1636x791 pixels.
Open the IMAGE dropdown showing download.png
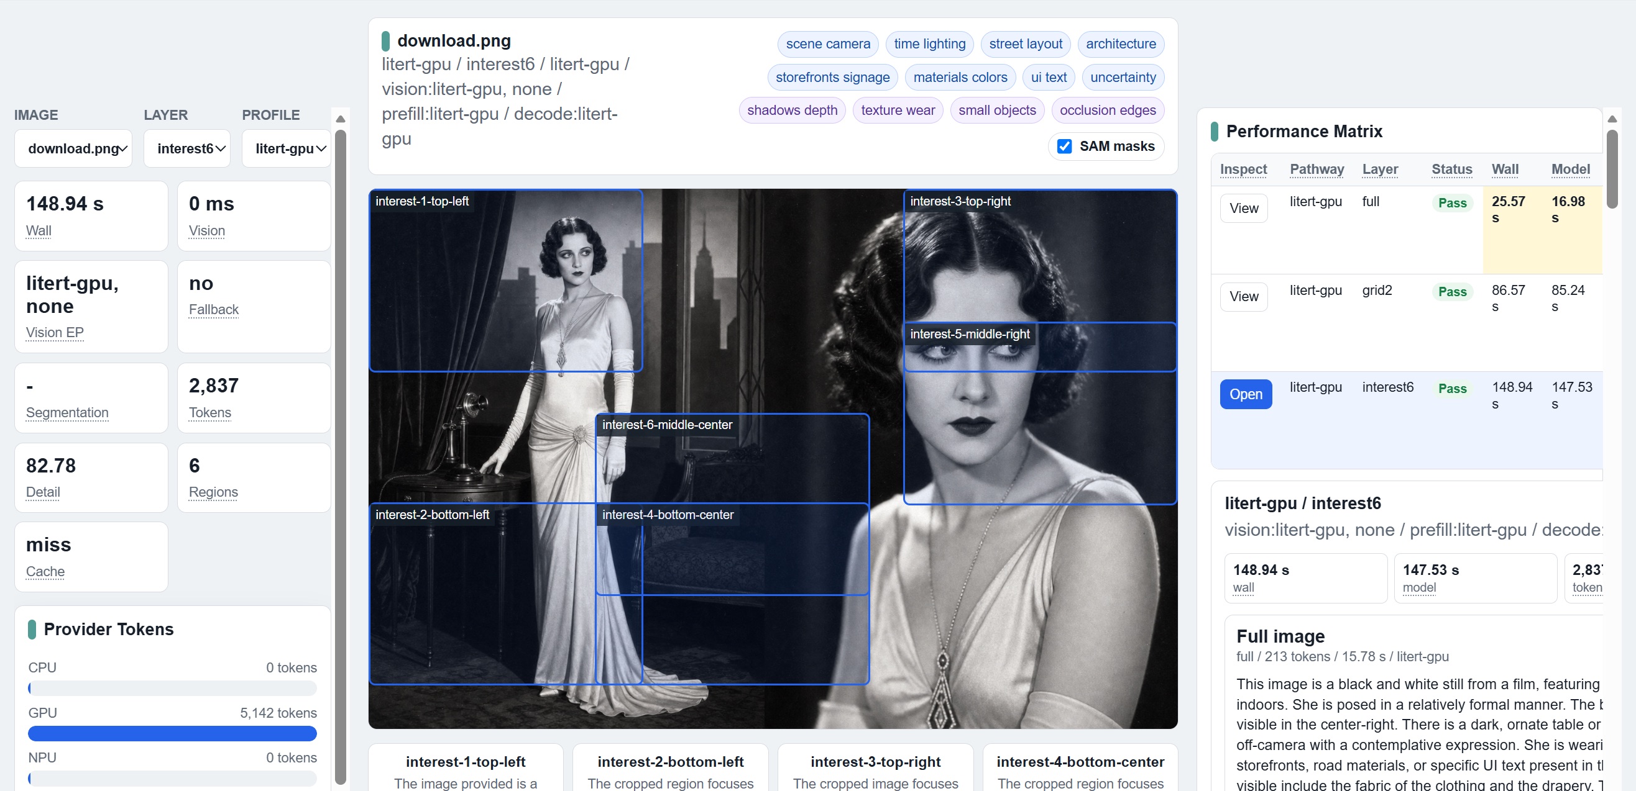(x=73, y=148)
